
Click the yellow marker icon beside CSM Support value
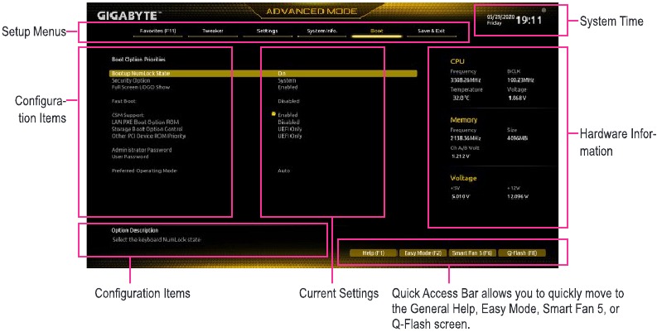click(273, 114)
